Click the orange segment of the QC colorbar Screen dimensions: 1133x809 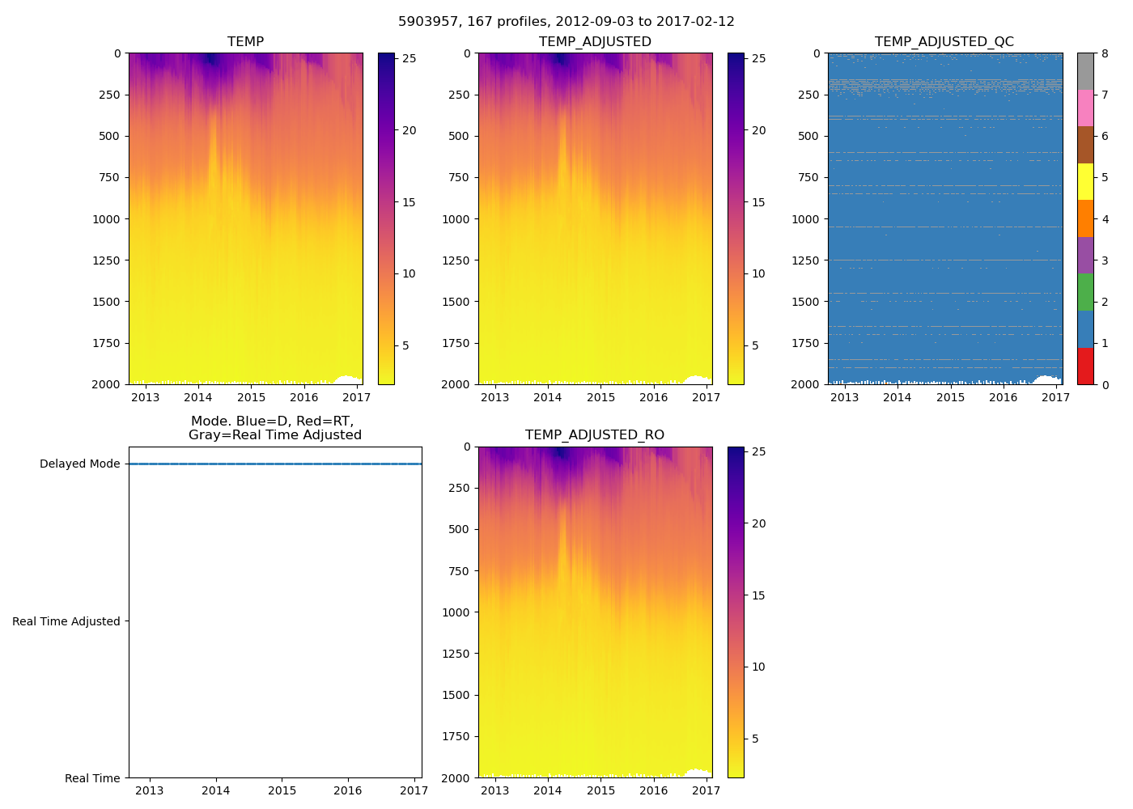[1085, 218]
